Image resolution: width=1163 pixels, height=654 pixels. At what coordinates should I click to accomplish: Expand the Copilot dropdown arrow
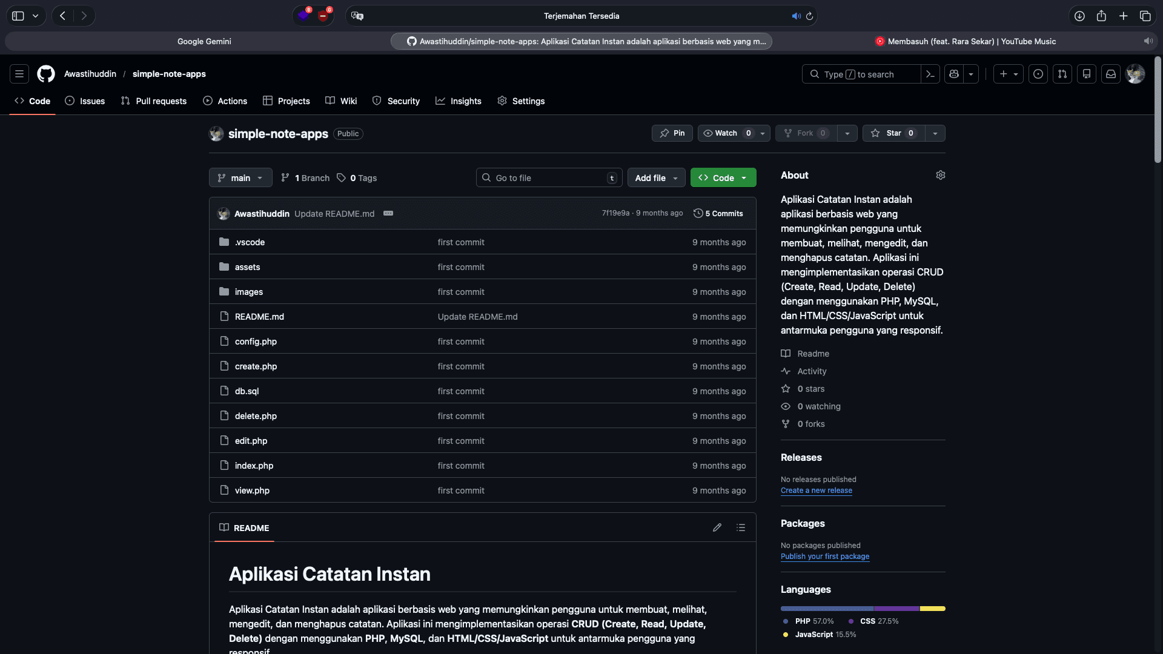tap(971, 74)
